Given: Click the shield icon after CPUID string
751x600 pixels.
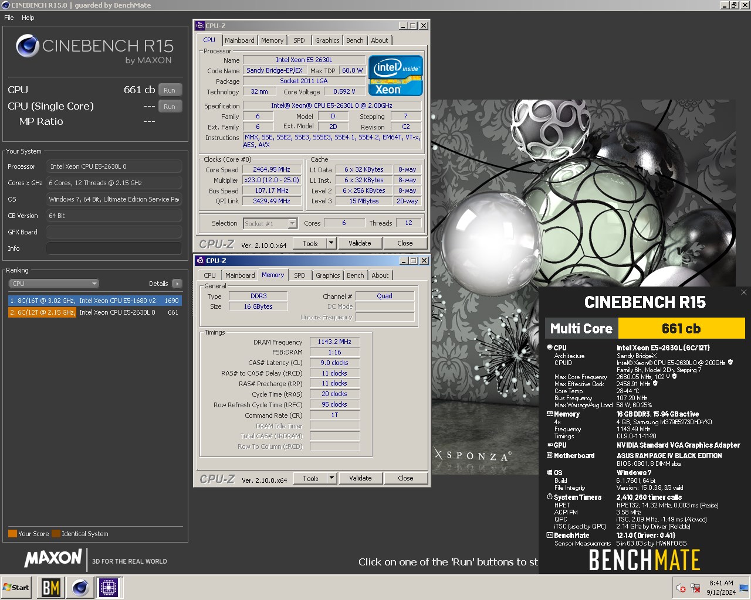Looking at the screenshot, I should click(x=730, y=363).
